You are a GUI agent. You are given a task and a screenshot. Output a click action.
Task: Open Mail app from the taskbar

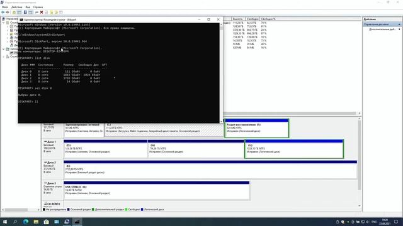(x=57, y=222)
